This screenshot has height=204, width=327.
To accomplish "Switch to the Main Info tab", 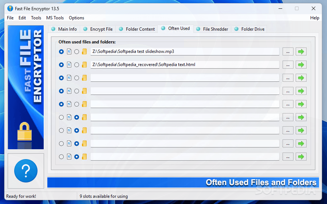I will [x=64, y=29].
